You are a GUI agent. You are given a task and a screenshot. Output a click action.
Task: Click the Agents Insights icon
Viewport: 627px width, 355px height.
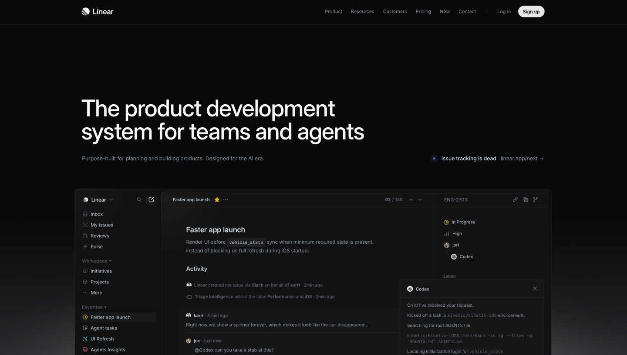(85, 350)
